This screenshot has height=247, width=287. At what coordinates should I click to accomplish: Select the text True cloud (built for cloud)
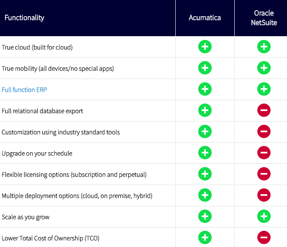point(37,47)
